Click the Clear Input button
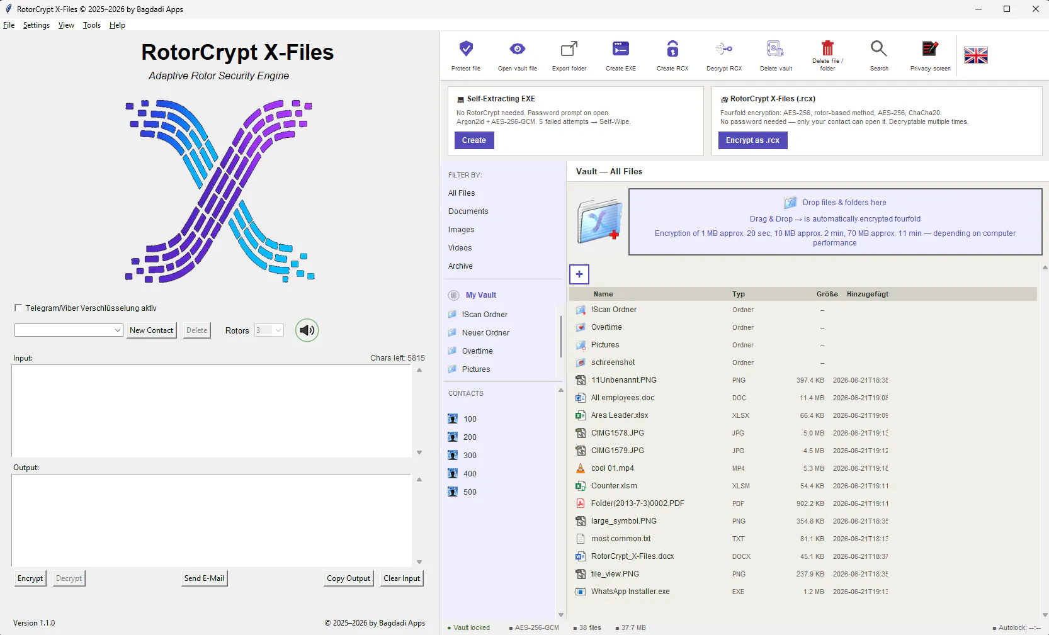 pos(402,578)
